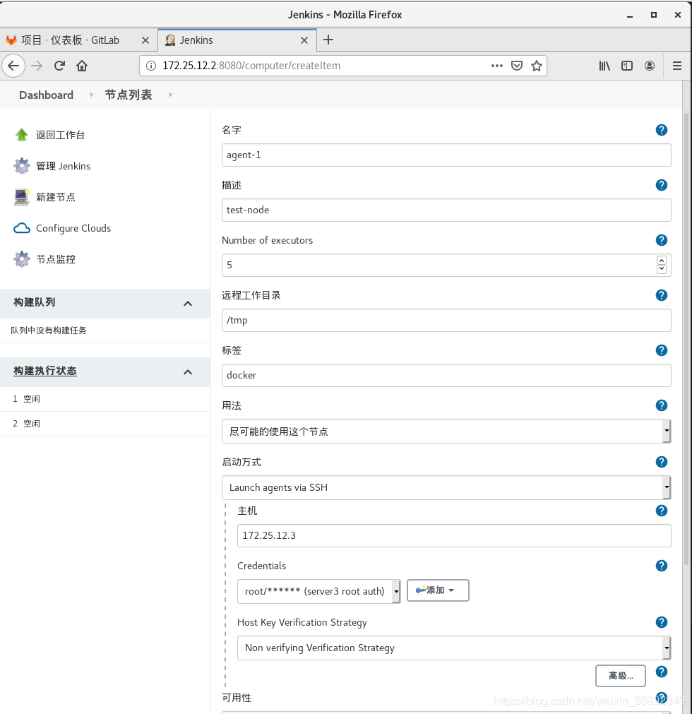This screenshot has width=692, height=714.
Task: Collapse the 构建执行状态 panel
Action: coord(188,372)
